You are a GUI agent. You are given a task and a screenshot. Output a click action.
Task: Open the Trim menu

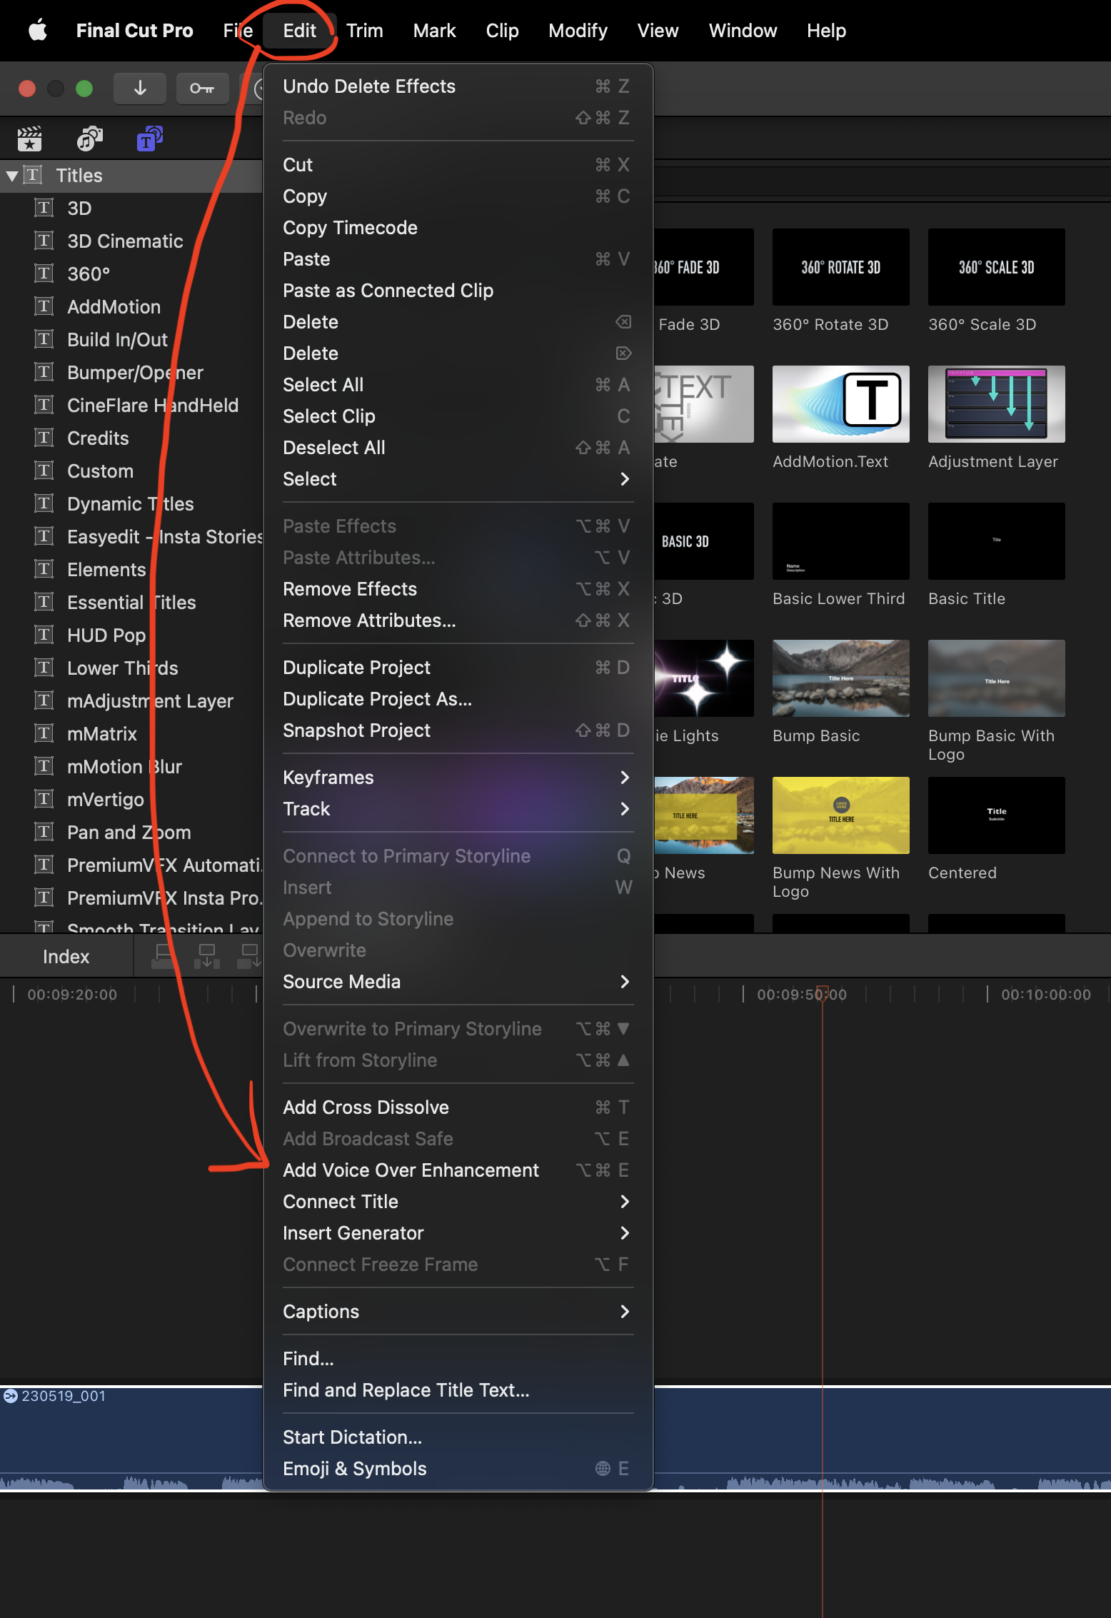(365, 31)
